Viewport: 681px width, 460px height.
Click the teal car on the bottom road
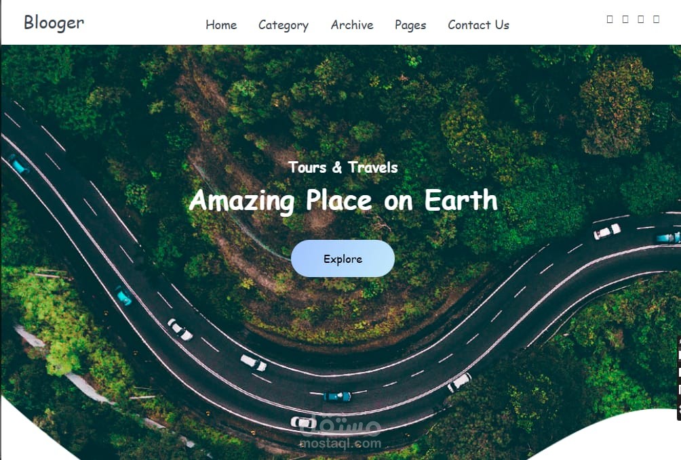337,396
